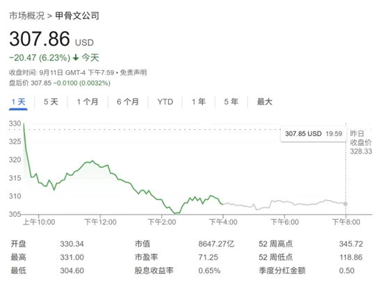The height and width of the screenshot is (287, 385).
Task: Click the 开盘 price 330.34
Action: pyautogui.click(x=72, y=244)
